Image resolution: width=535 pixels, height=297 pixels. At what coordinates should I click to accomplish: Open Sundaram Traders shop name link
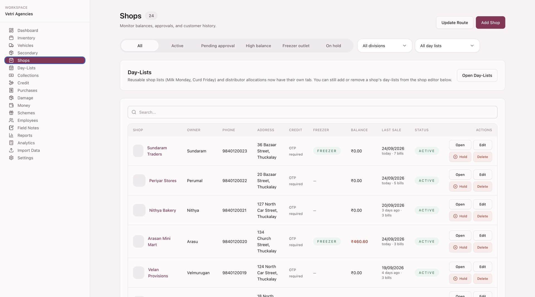157,151
